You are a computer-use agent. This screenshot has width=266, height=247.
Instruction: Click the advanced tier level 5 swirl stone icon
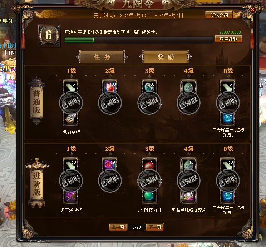(228, 197)
